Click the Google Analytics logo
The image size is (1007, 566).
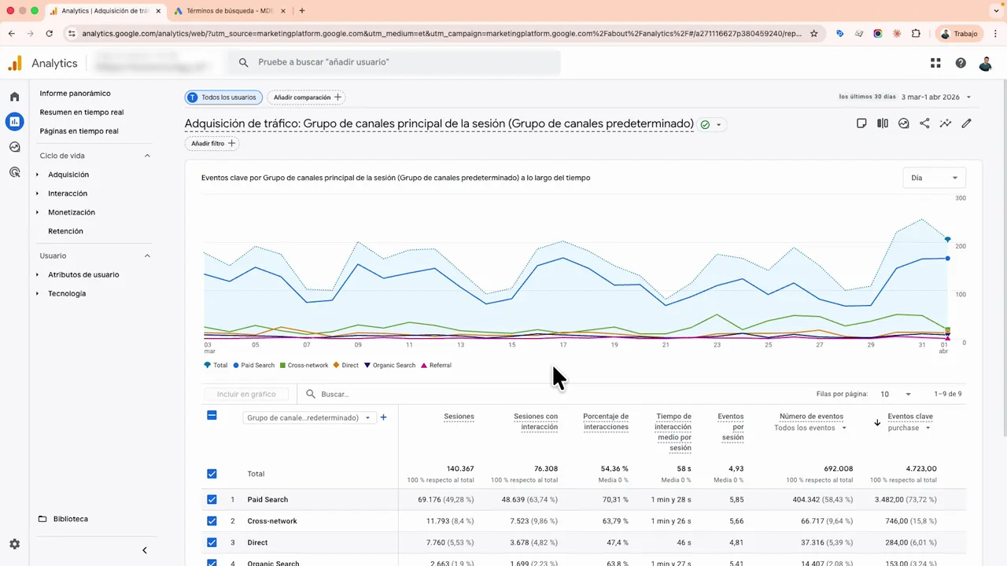15,63
